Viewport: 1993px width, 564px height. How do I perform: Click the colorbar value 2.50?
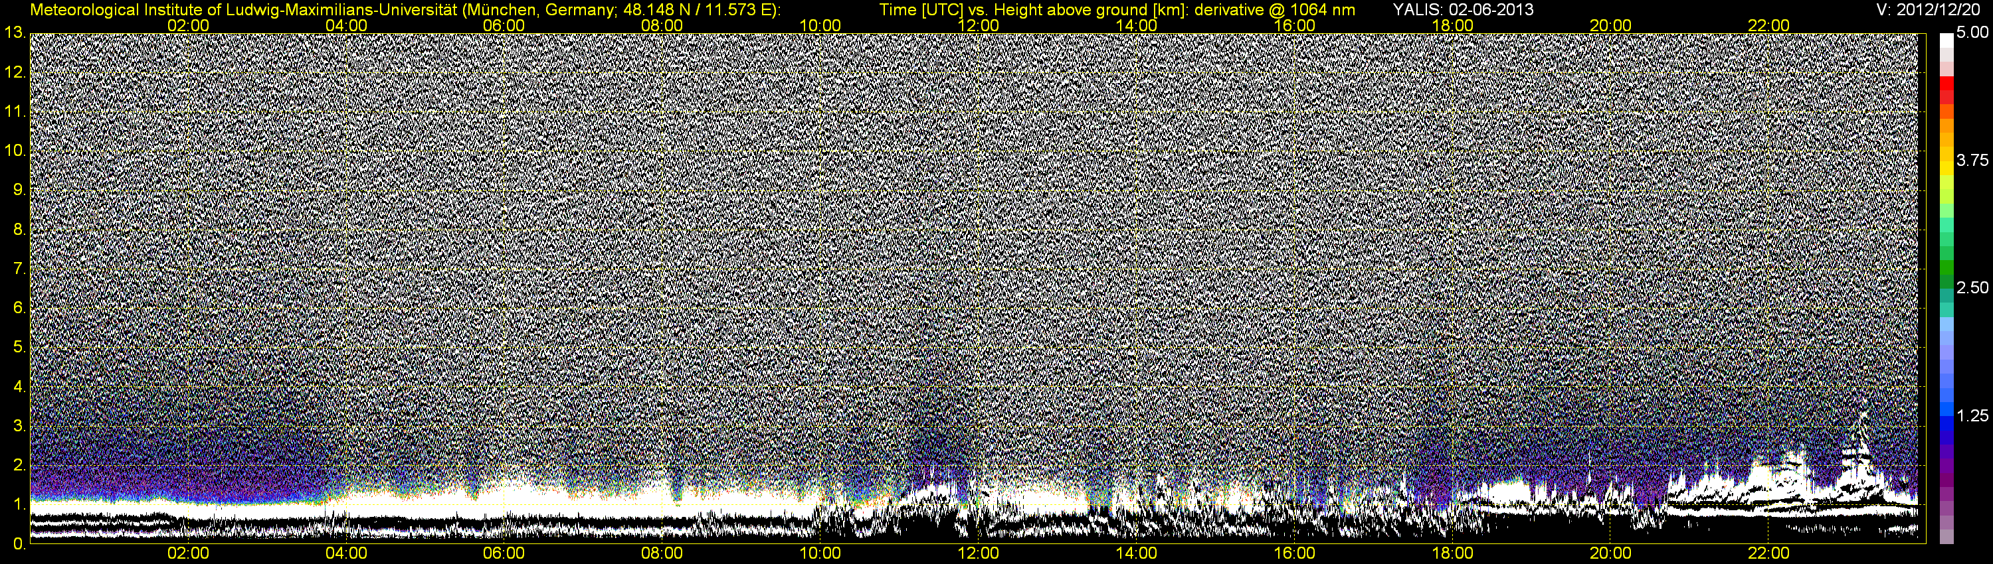[1971, 288]
